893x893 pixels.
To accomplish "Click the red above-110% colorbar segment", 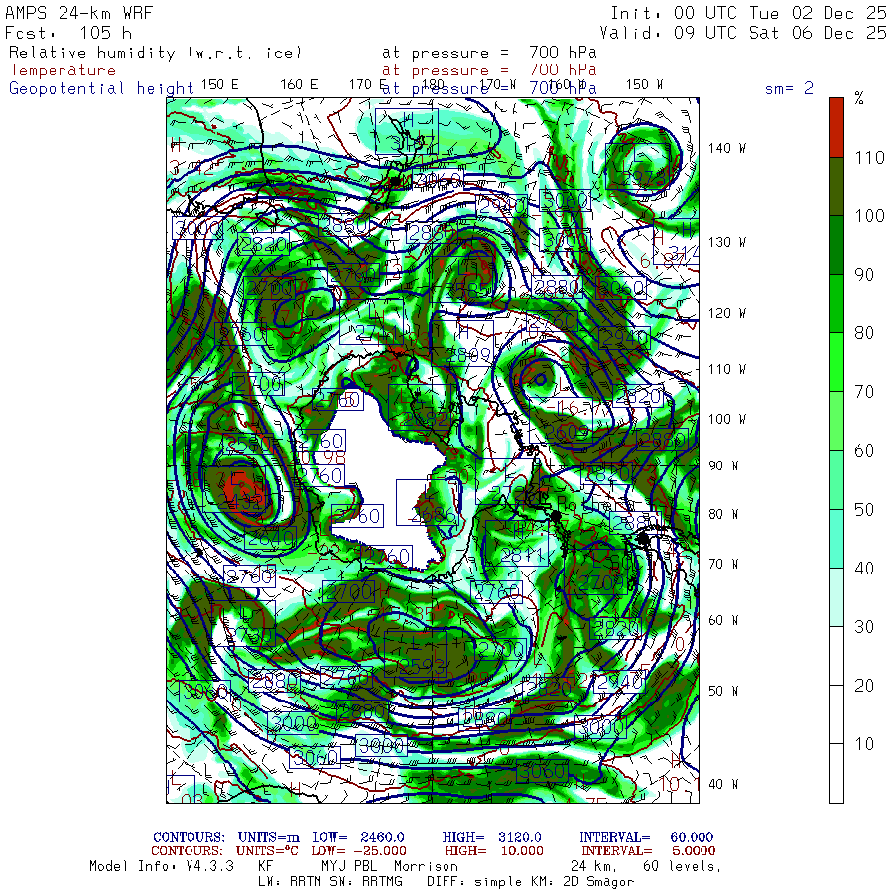I will click(836, 126).
